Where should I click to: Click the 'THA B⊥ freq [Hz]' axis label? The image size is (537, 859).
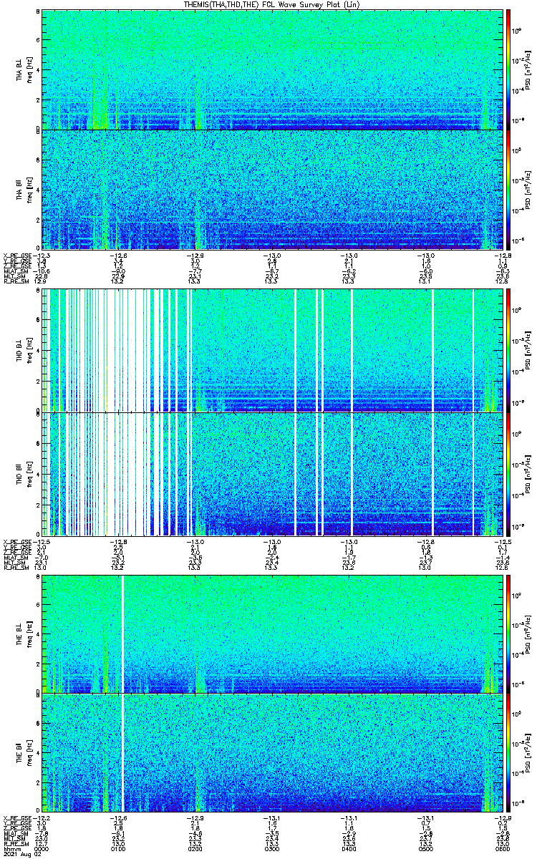point(24,69)
